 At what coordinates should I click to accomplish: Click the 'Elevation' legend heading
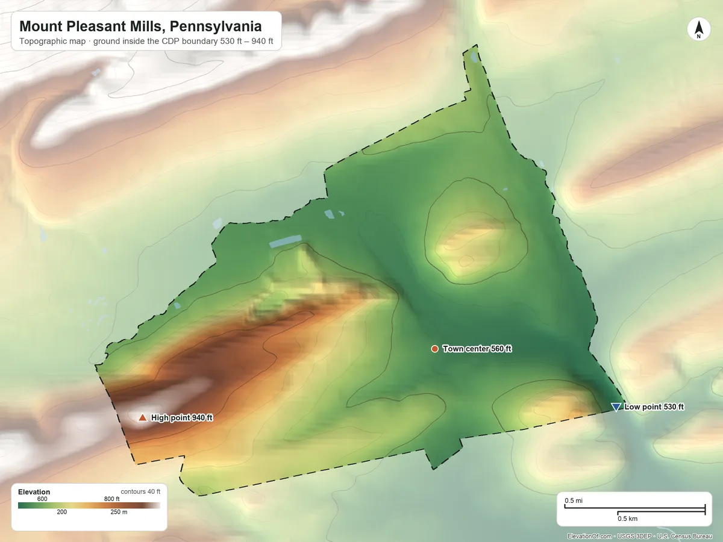coord(34,492)
